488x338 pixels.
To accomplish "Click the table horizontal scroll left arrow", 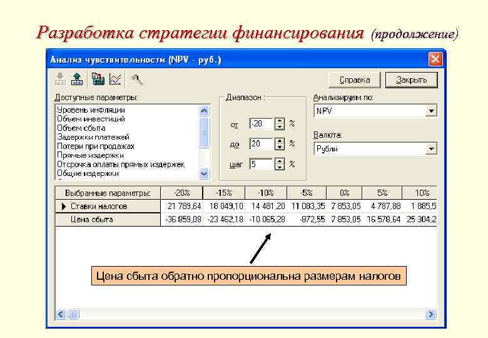I will click(61, 314).
